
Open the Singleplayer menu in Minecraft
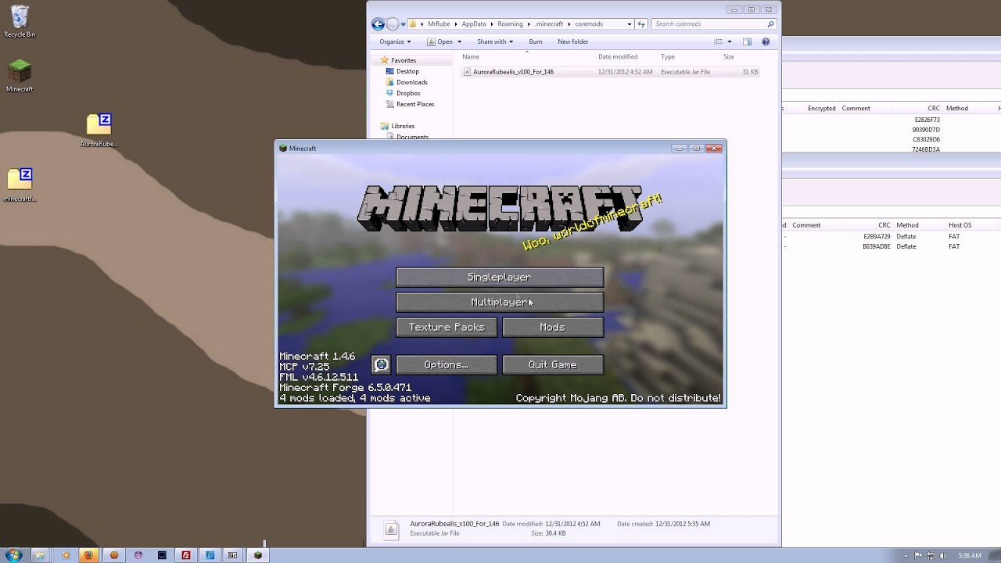pos(500,278)
